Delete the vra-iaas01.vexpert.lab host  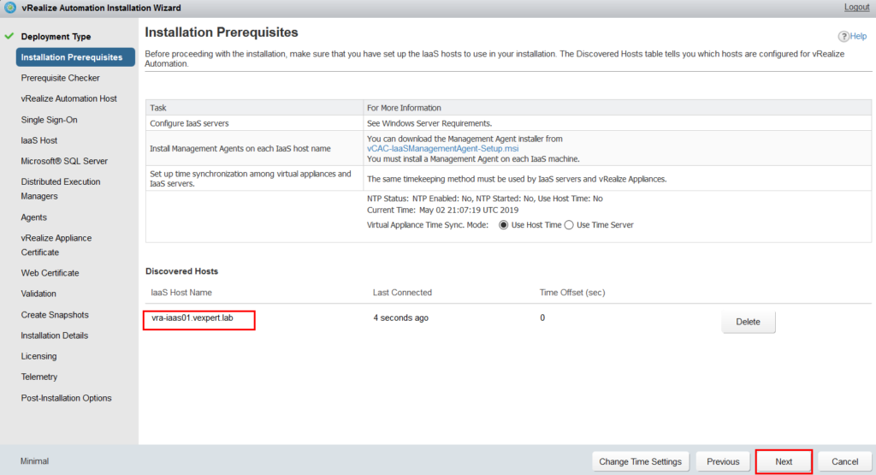[x=748, y=322]
